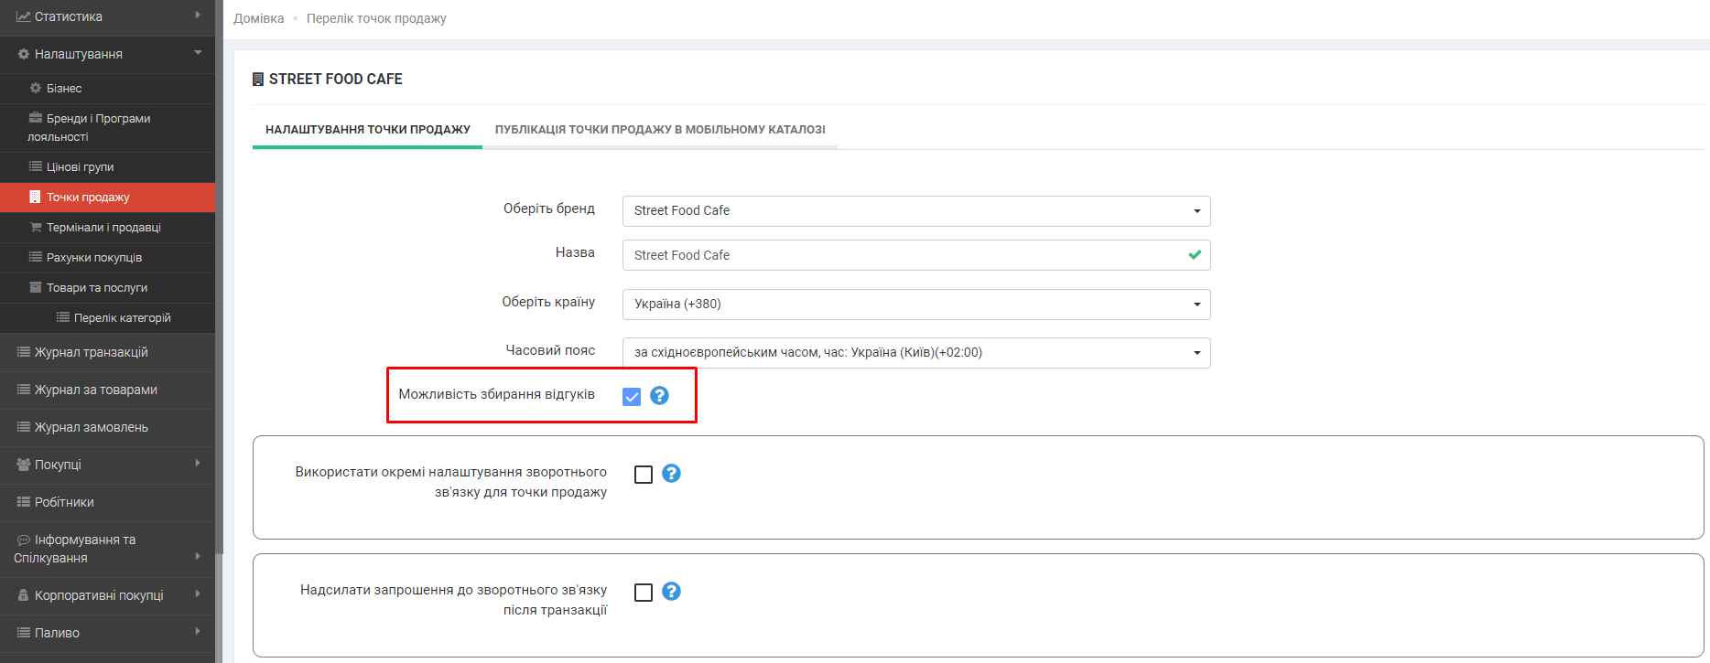The width and height of the screenshot is (1710, 663).
Task: Click help icon next to Можливість збирання відгуків
Action: [659, 395]
